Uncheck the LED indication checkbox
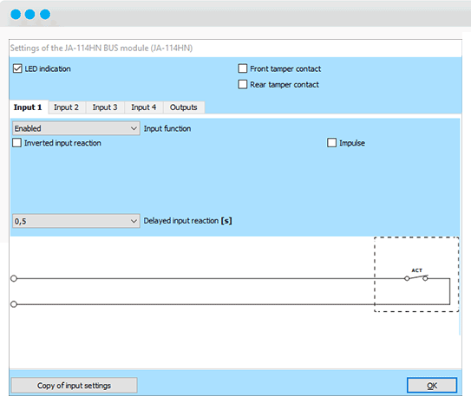The width and height of the screenshot is (471, 409). 17,68
